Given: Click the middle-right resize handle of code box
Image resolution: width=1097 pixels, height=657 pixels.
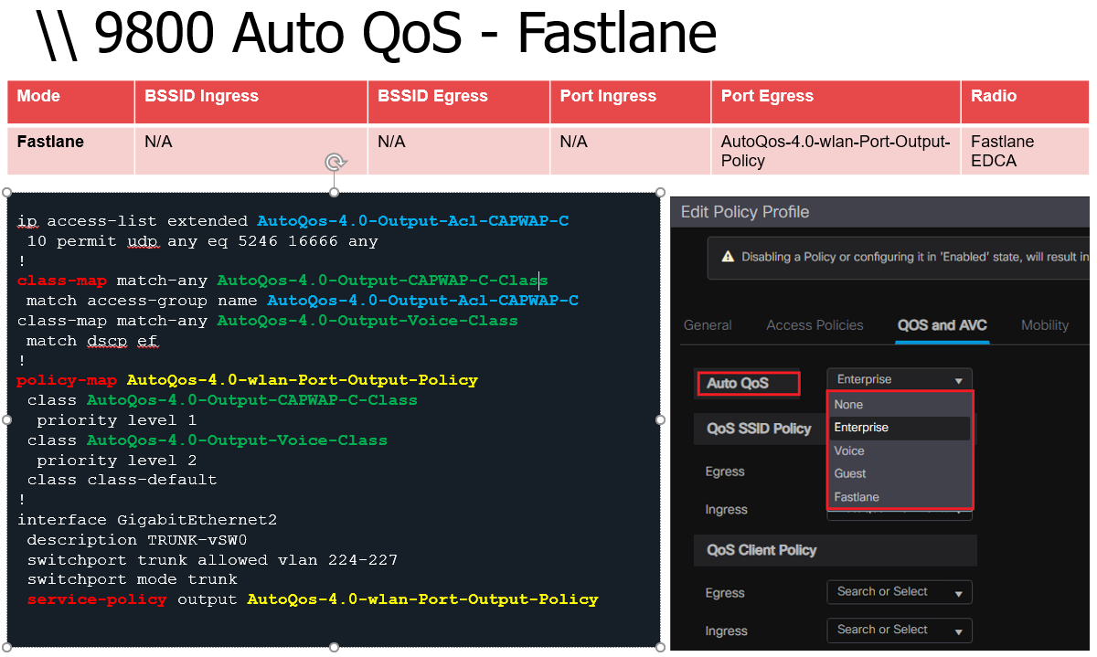Looking at the screenshot, I should point(660,419).
